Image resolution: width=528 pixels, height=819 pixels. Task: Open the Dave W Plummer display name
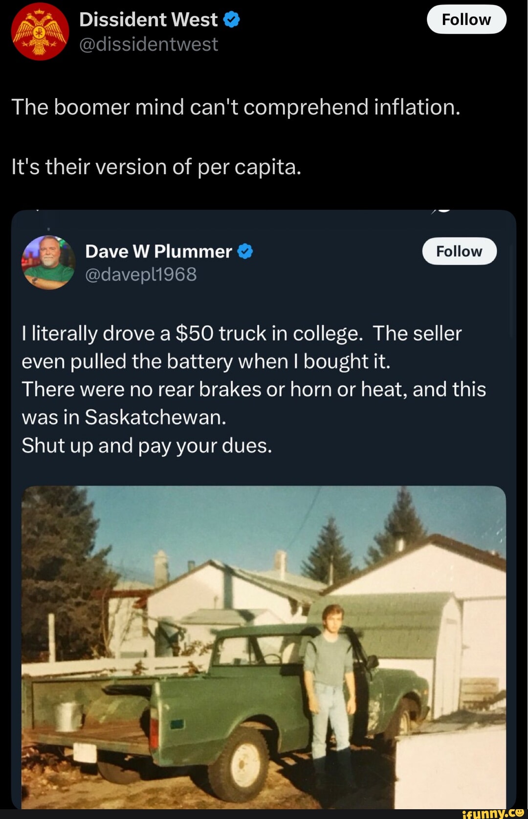[x=158, y=251]
